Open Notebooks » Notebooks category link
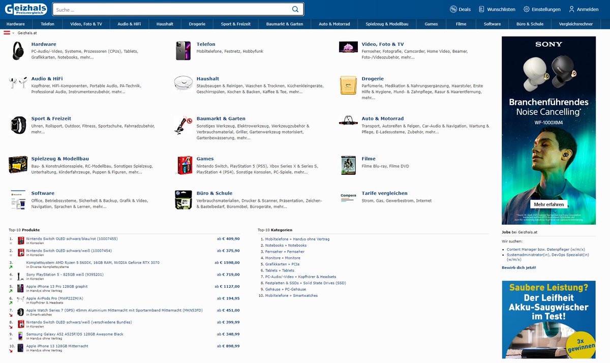 [286, 246]
